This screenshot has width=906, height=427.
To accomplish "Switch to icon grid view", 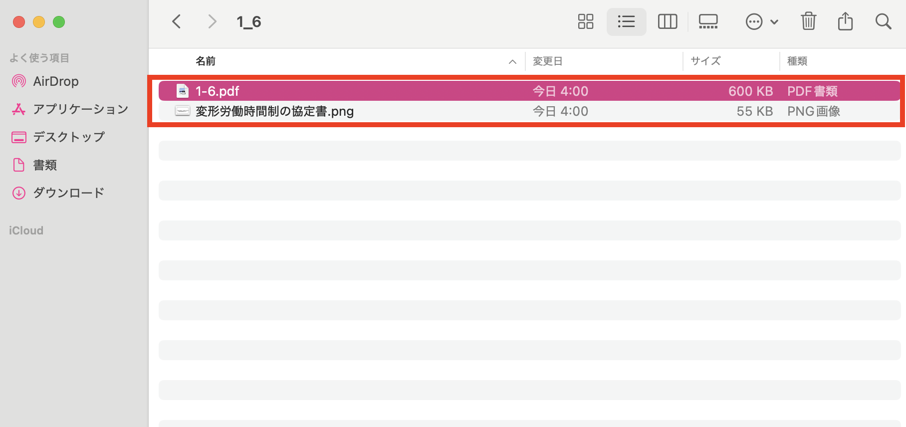I will (x=586, y=21).
